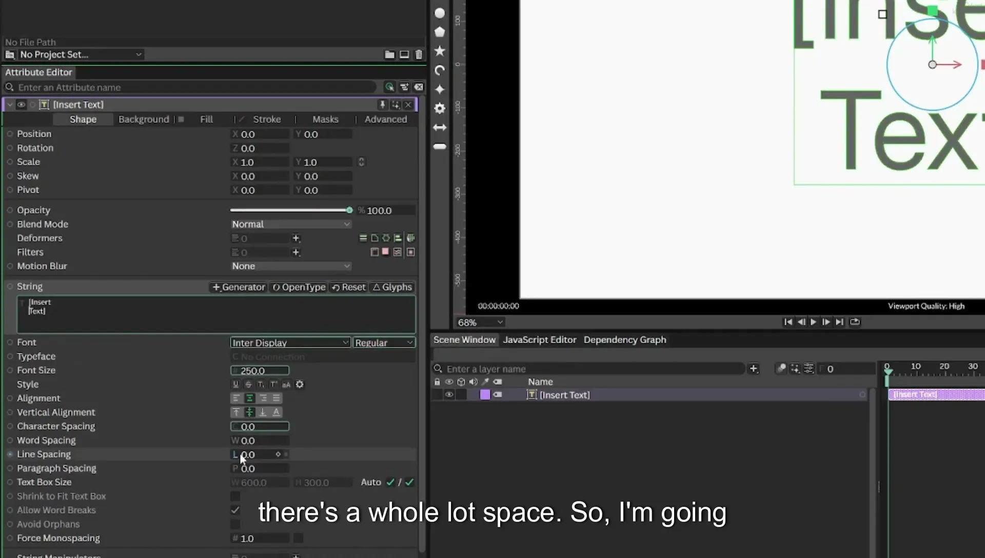Toggle proportional scale lock
The image size is (985, 558).
361,162
